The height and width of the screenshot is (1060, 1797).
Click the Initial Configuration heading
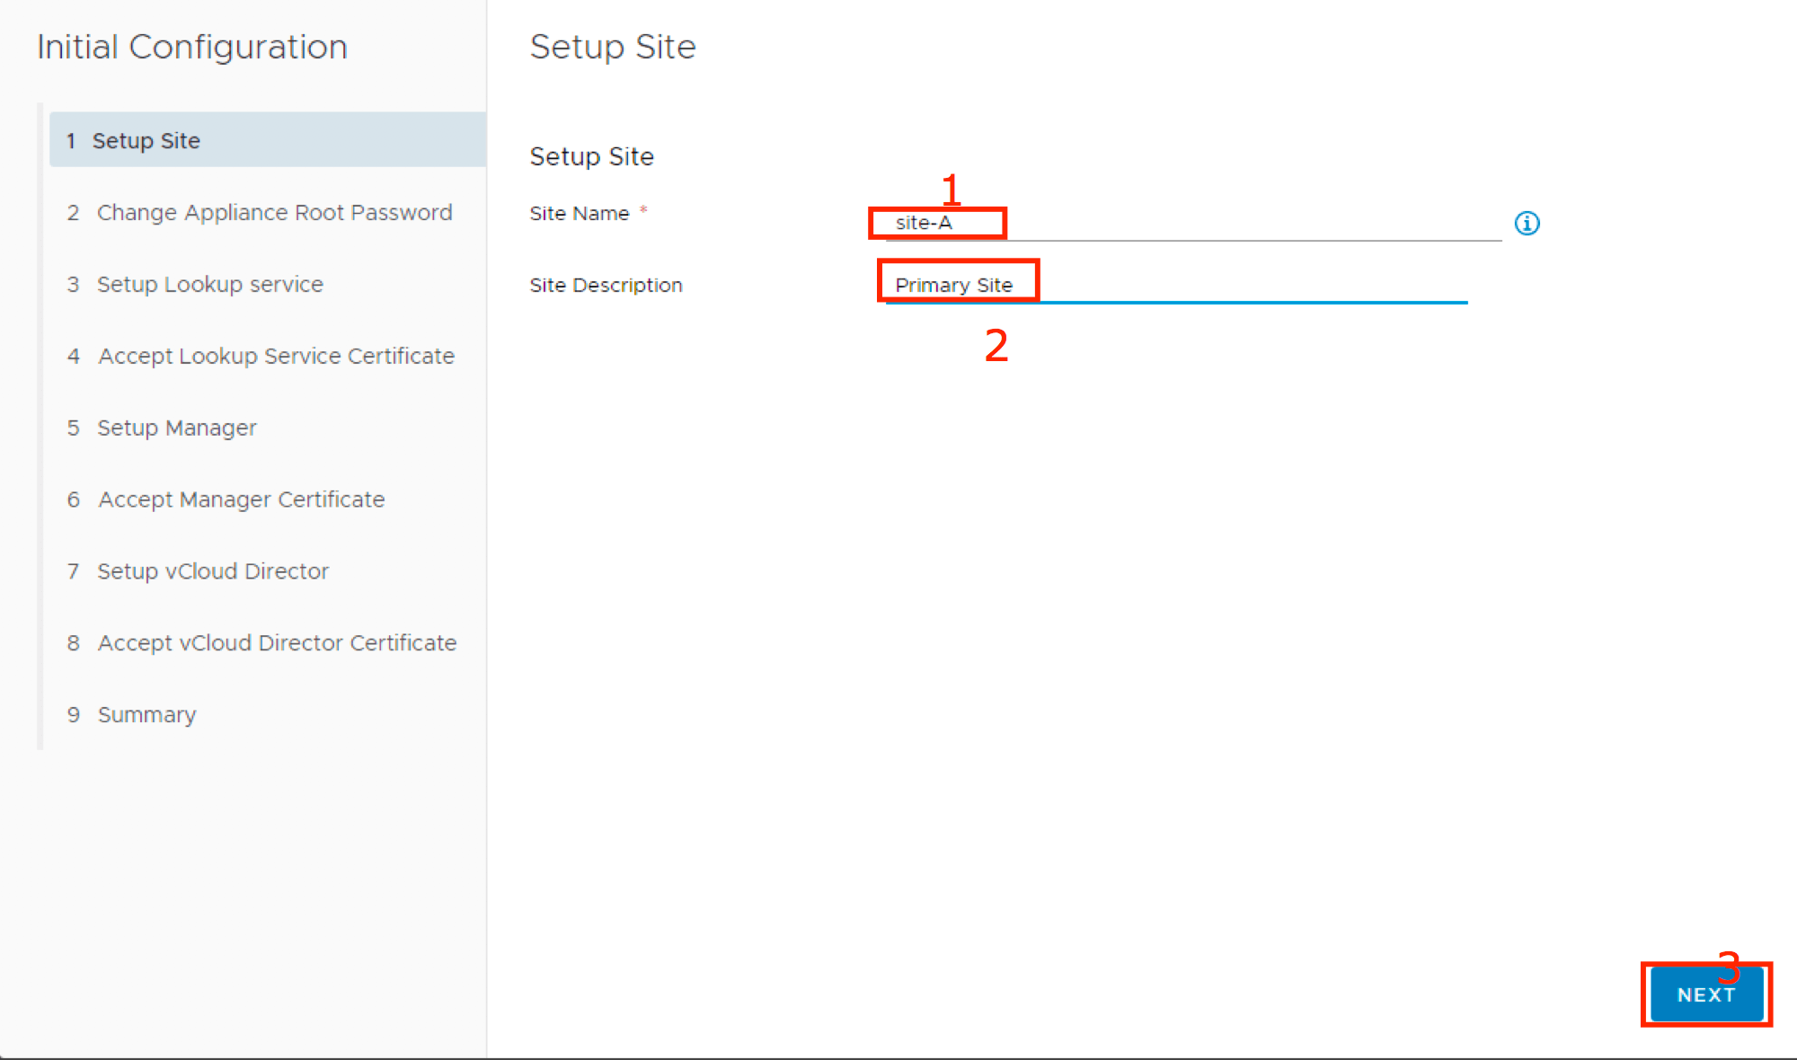point(191,47)
